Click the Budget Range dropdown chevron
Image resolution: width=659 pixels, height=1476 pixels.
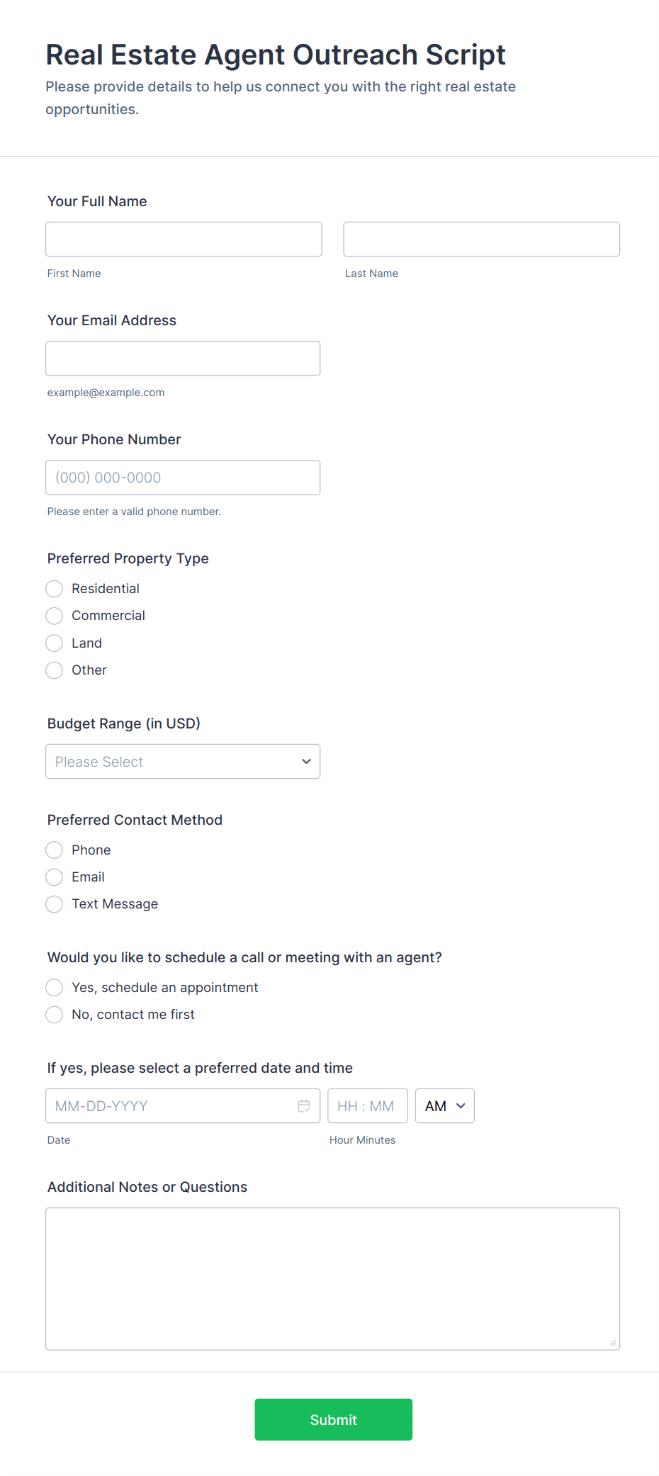[306, 761]
